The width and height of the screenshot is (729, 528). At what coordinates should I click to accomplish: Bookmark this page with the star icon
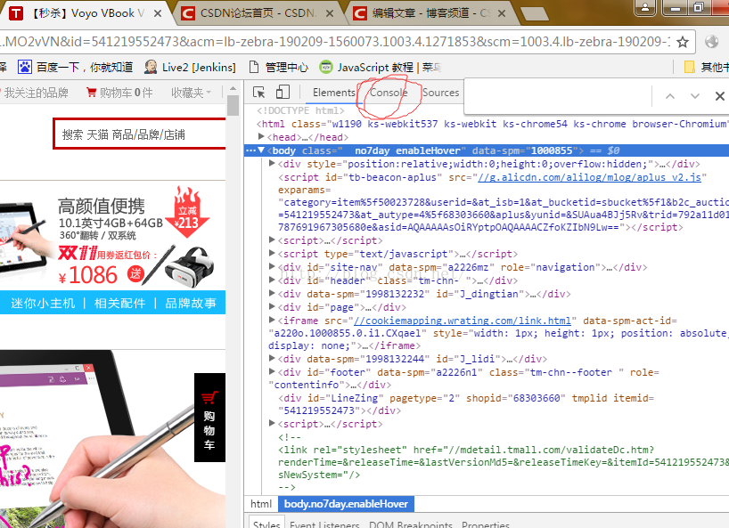tap(682, 42)
